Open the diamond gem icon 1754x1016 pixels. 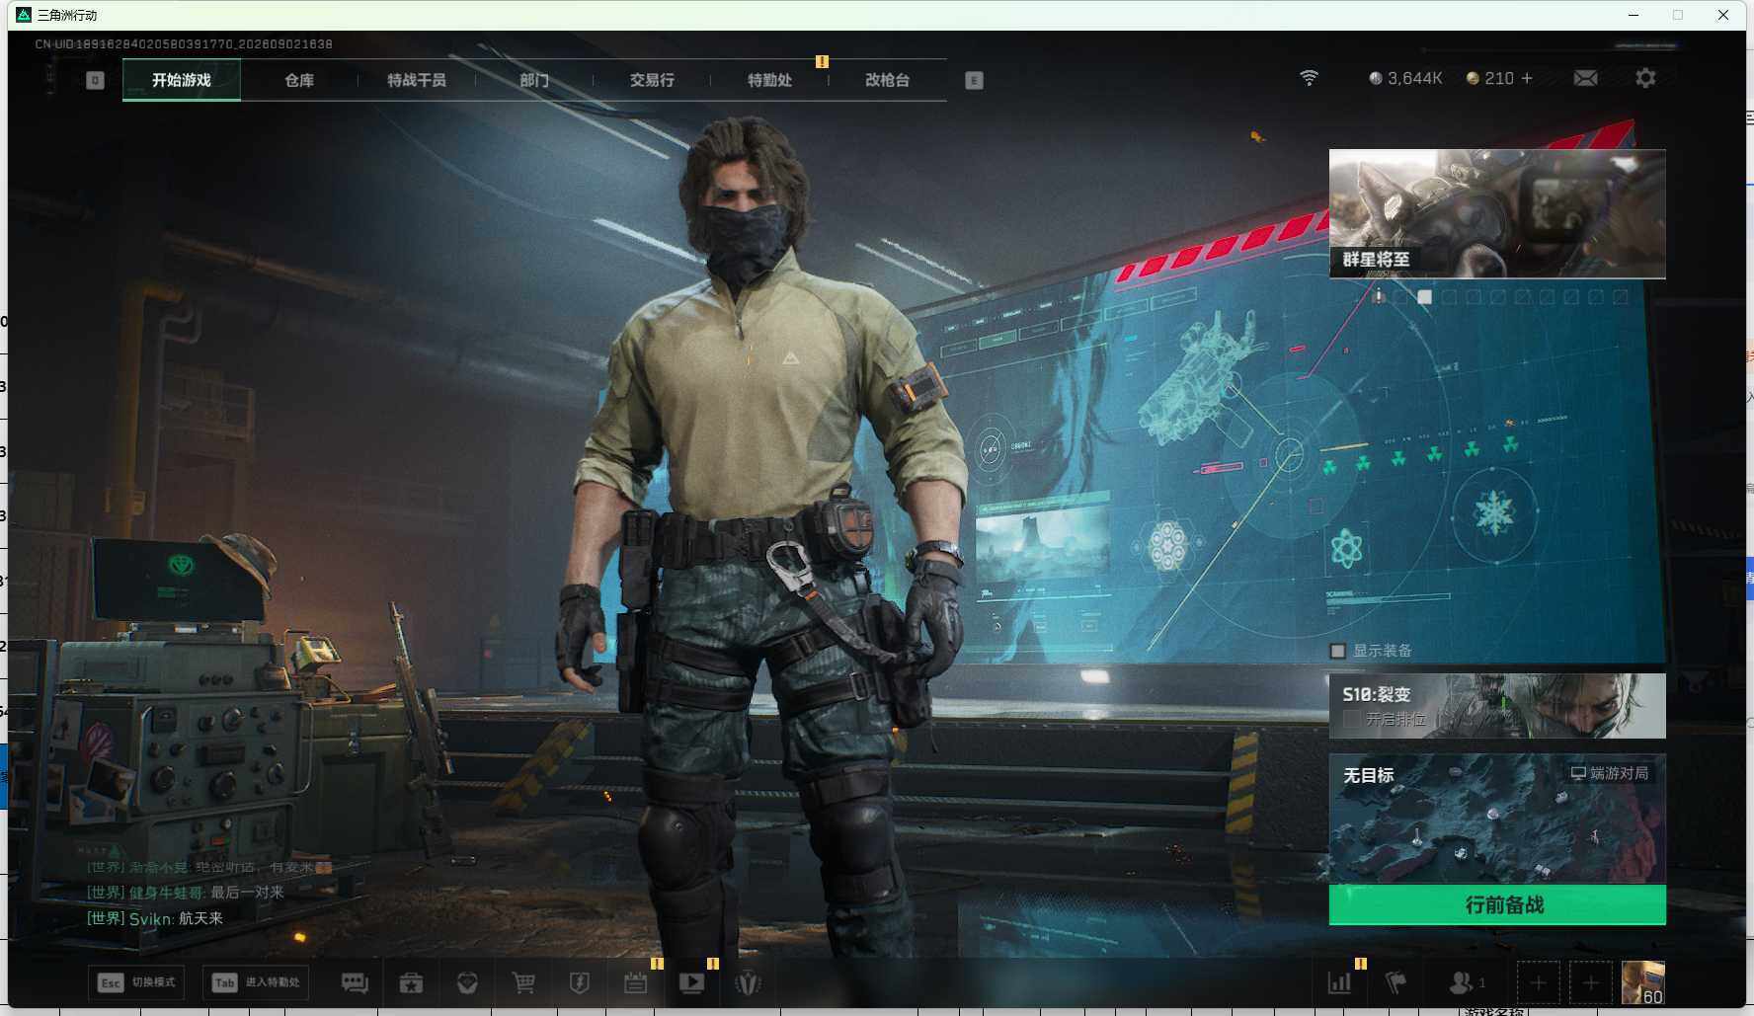tap(467, 982)
